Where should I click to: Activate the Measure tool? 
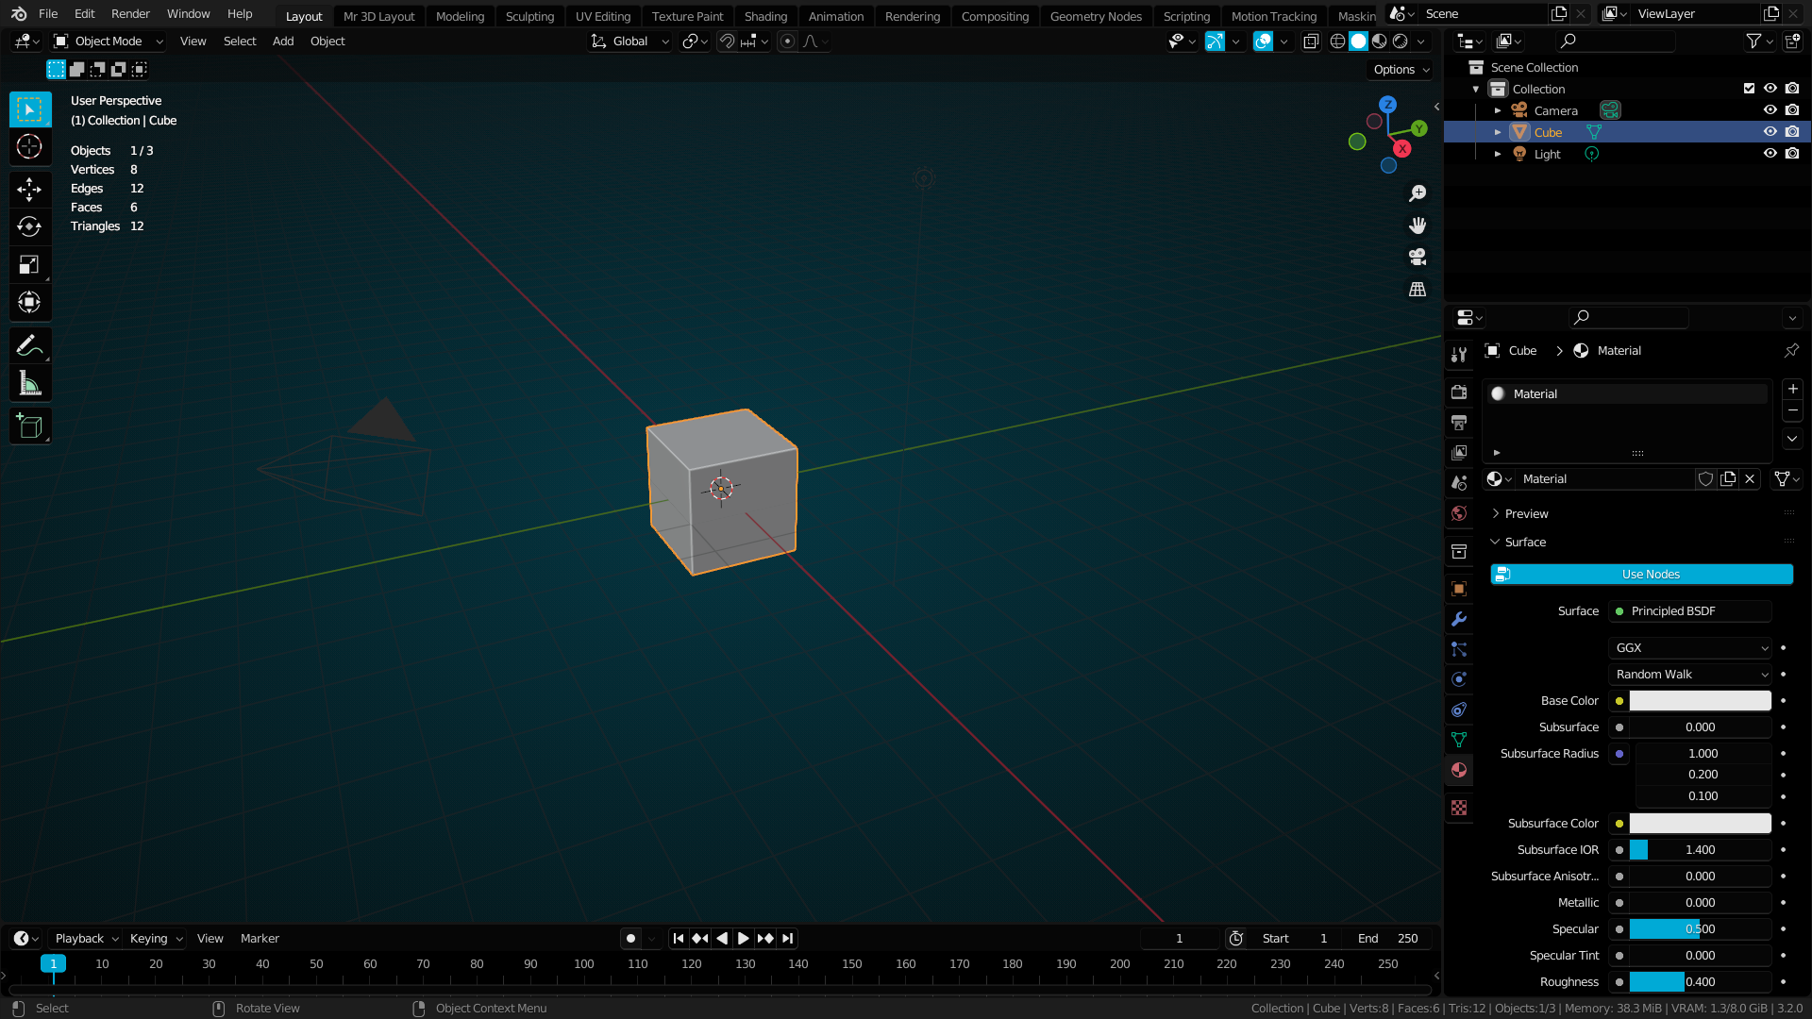pos(29,383)
